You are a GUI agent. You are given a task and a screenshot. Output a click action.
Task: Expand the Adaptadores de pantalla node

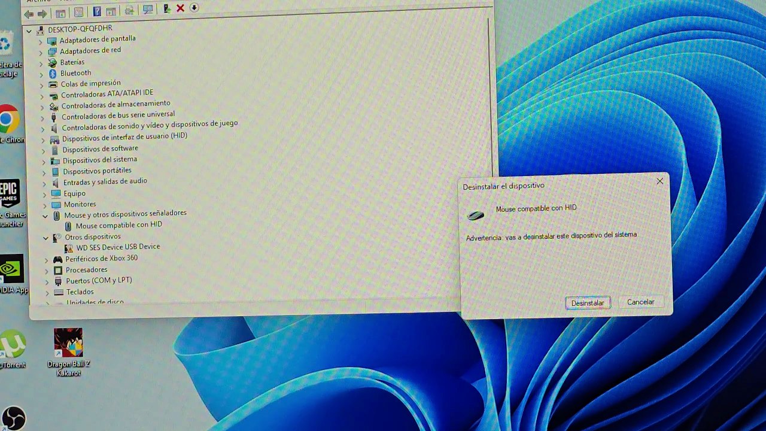pyautogui.click(x=40, y=42)
